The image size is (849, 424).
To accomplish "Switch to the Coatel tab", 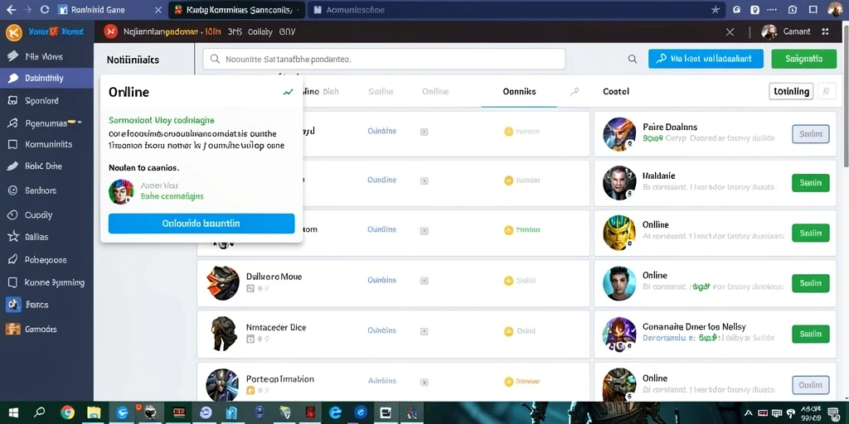I will (616, 92).
